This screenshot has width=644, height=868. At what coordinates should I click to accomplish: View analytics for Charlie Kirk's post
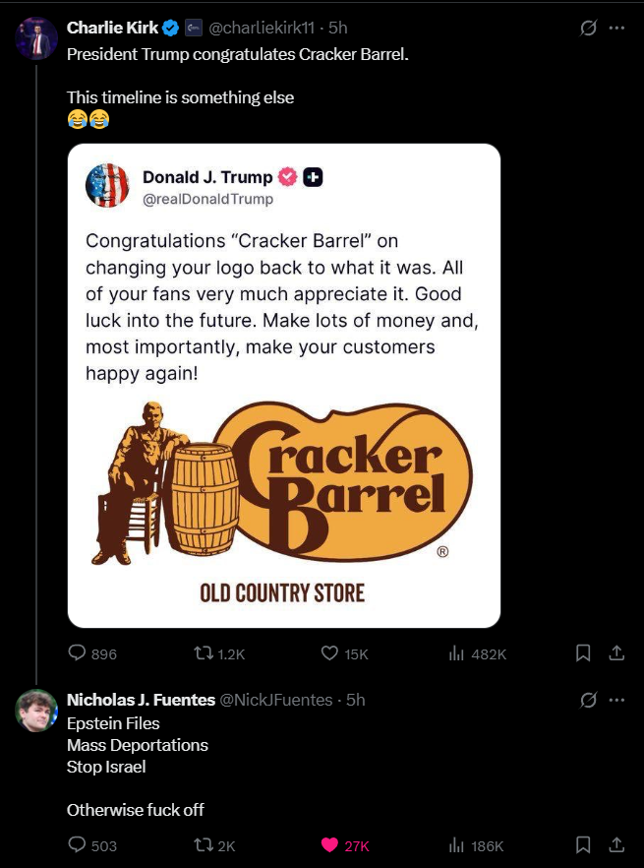[x=456, y=652]
